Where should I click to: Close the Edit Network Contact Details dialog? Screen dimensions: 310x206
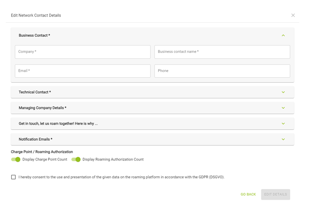[x=293, y=15]
